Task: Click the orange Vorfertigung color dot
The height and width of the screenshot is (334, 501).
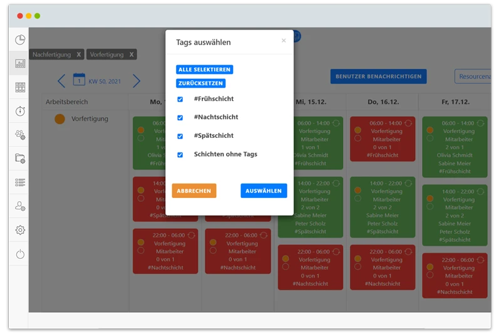Action: click(x=60, y=119)
